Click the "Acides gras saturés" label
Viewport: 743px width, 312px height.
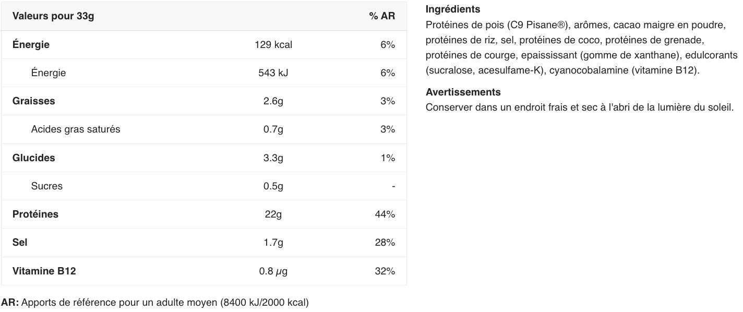76,129
